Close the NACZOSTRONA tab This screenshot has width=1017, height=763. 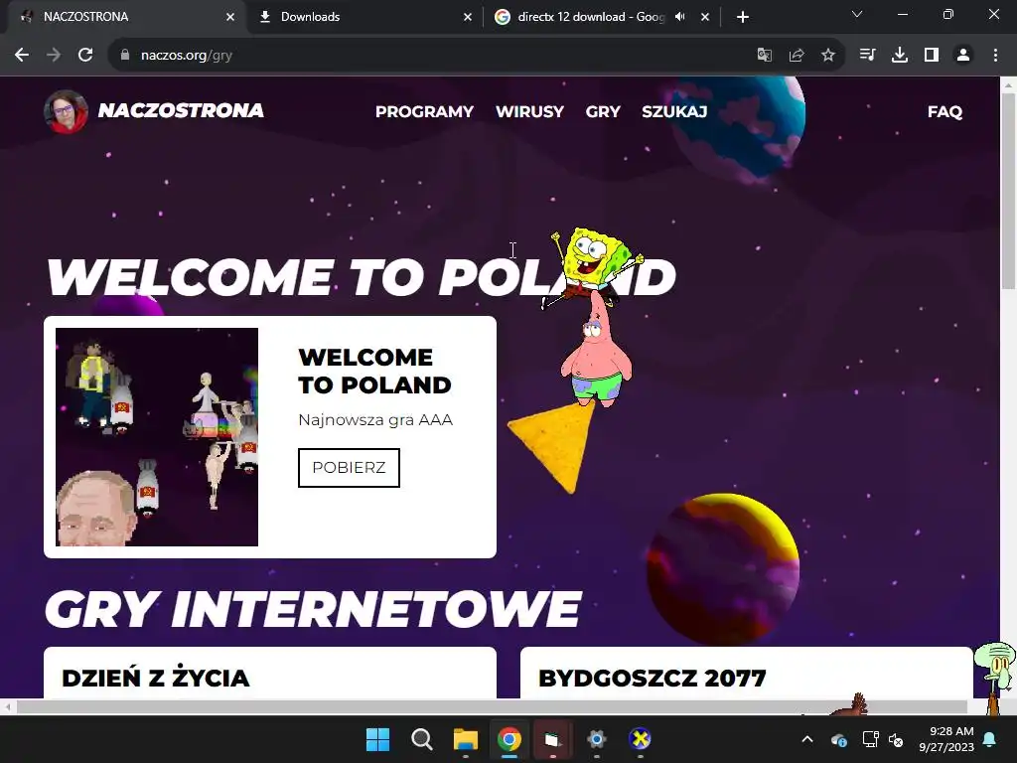click(x=230, y=17)
